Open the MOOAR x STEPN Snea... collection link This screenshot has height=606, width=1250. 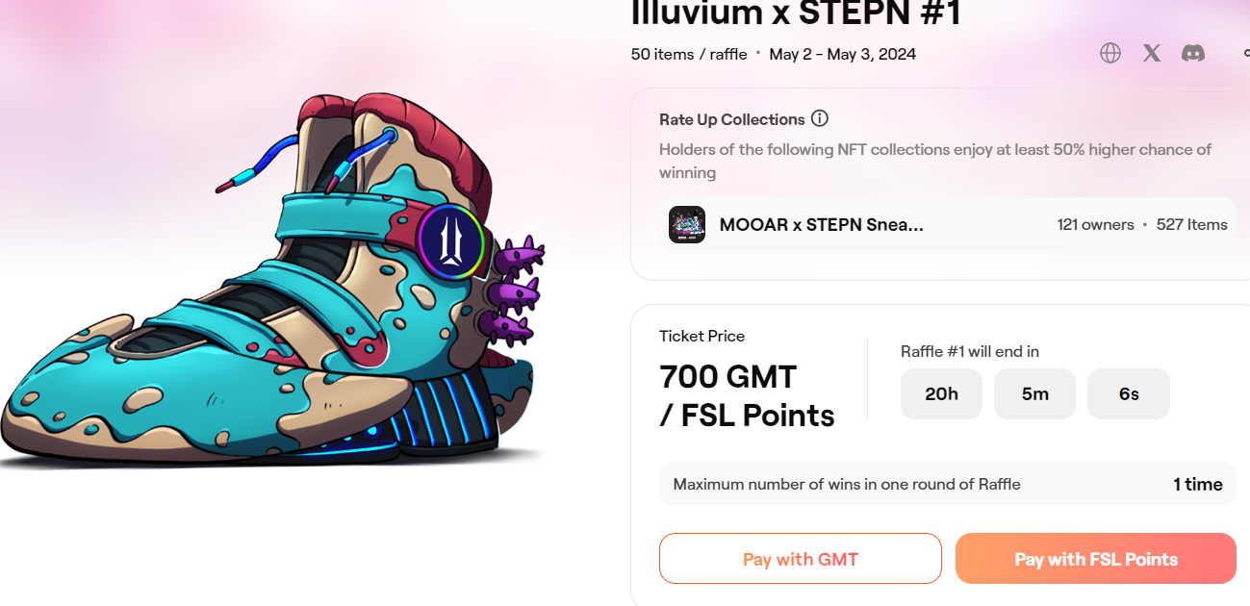click(822, 225)
